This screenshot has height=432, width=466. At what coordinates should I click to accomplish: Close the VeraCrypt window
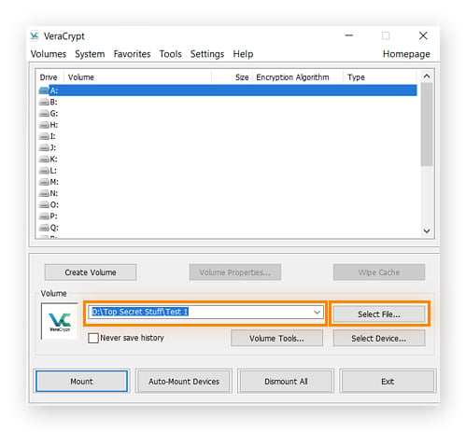423,35
